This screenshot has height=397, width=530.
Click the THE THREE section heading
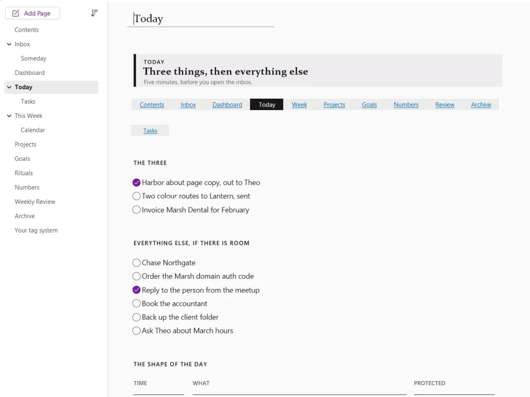150,163
